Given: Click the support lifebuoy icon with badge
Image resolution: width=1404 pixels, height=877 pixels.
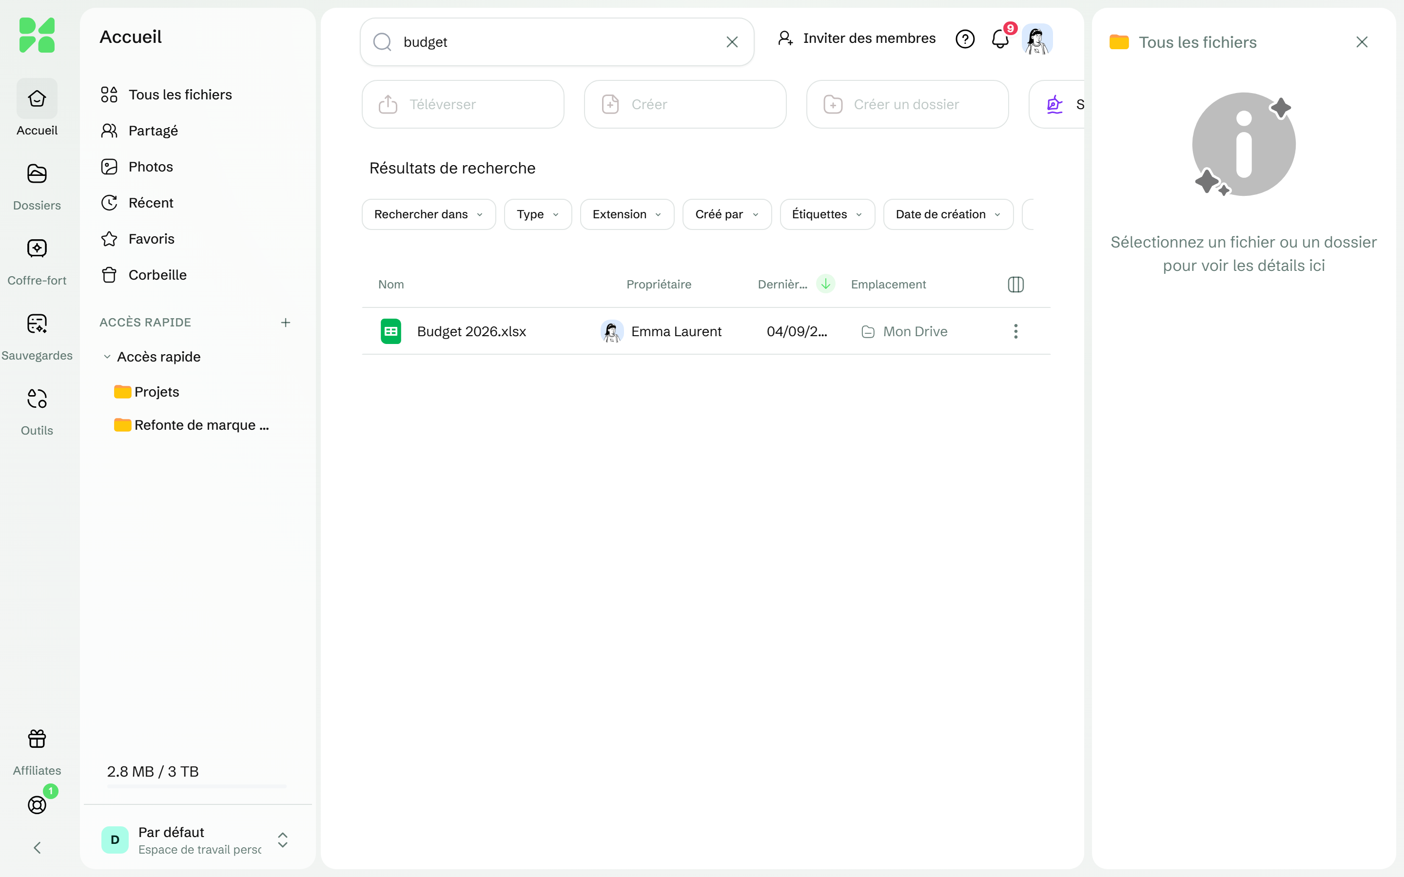Looking at the screenshot, I should coord(37,804).
